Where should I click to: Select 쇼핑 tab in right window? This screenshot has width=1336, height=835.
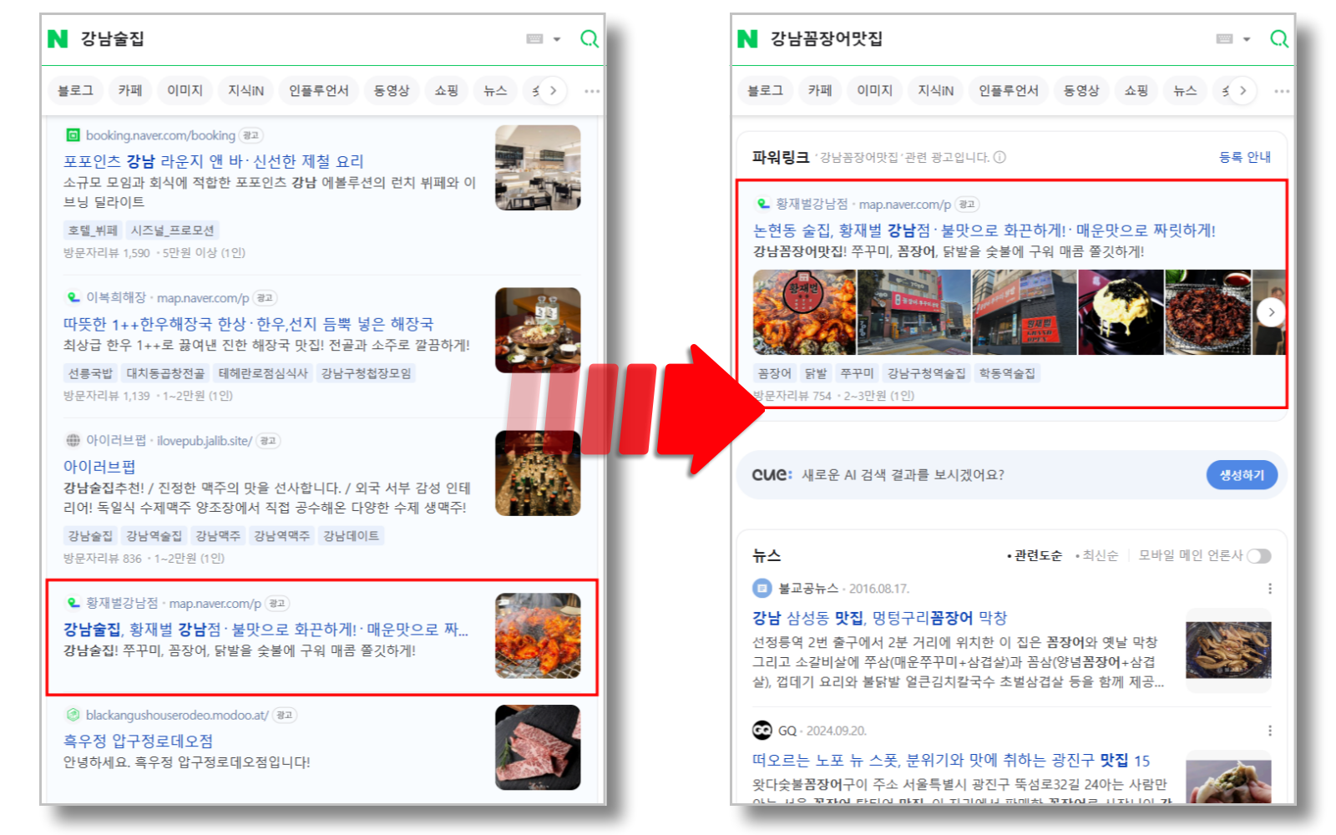[x=1136, y=90]
